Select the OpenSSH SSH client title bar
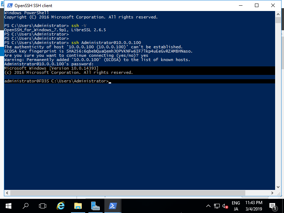The height and width of the screenshot is (213, 284). 142,5
